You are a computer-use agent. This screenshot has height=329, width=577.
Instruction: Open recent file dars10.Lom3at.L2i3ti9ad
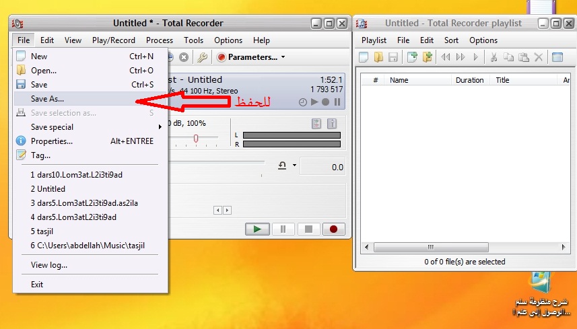[76, 174]
